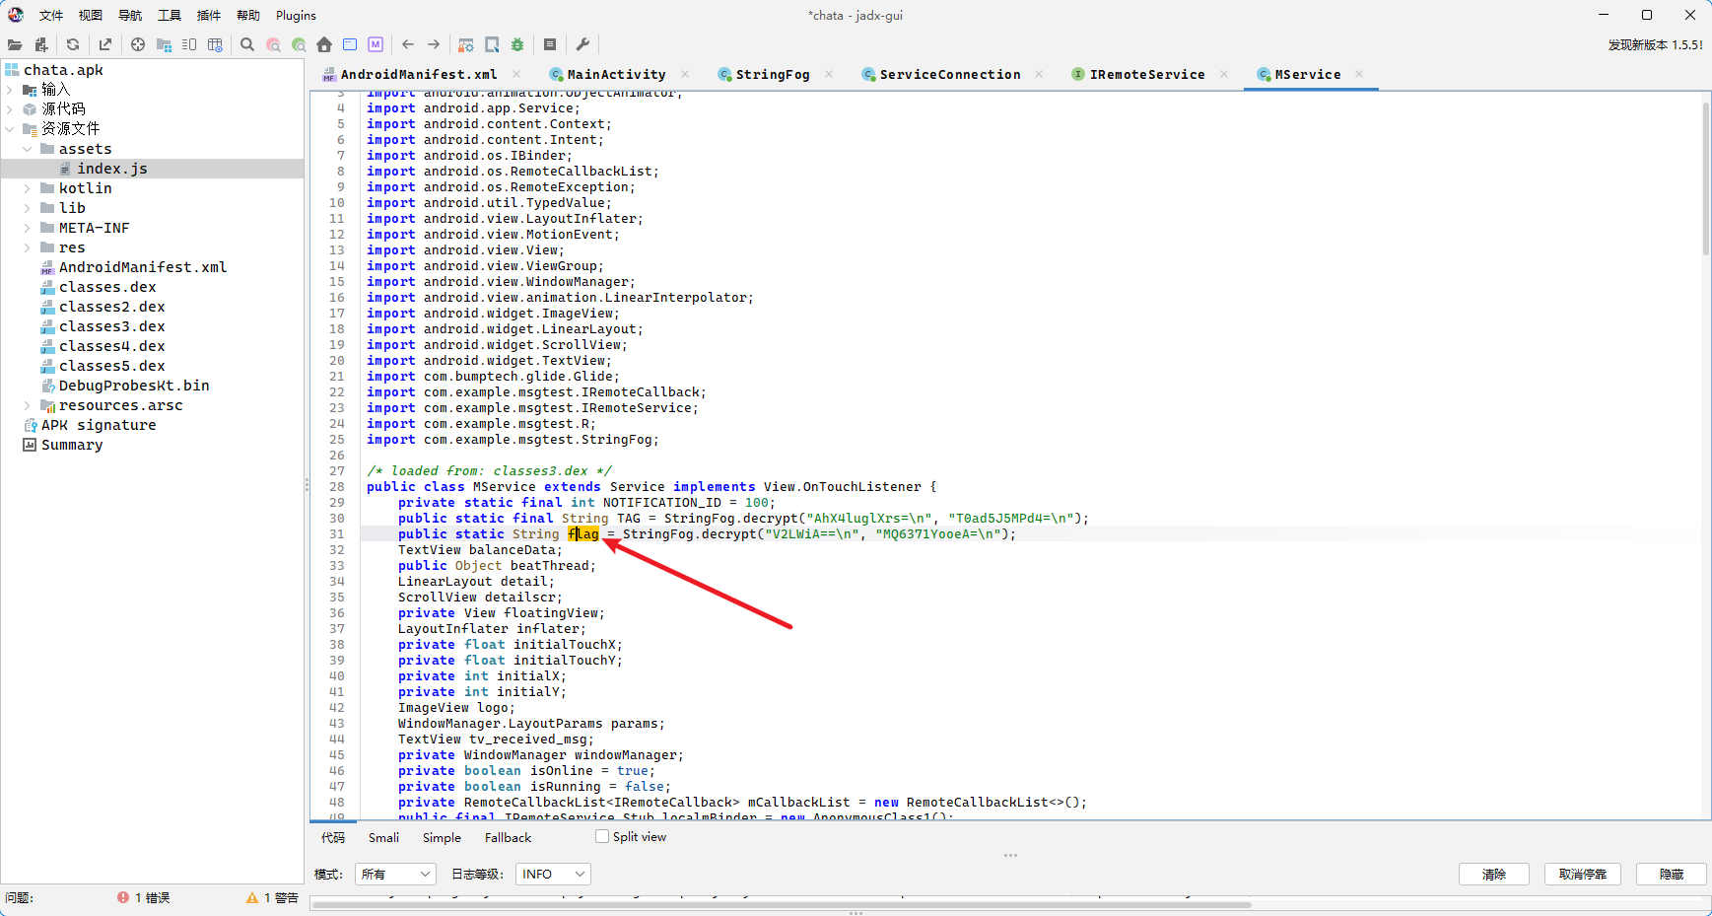Open the 帮助 menu
The width and height of the screenshot is (1712, 916).
pos(248,15)
